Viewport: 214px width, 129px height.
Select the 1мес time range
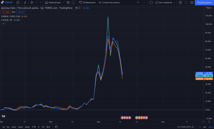pyautogui.click(x=13, y=127)
